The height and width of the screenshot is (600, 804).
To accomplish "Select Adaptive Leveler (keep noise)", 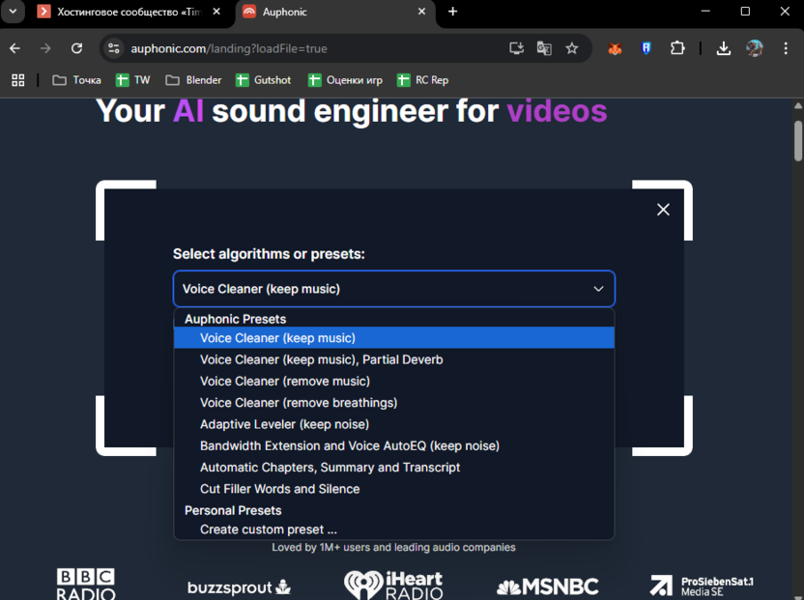I will [x=394, y=424].
